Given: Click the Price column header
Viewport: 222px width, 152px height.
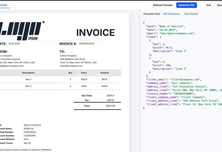Looking at the screenshot, I should [x=84, y=73].
